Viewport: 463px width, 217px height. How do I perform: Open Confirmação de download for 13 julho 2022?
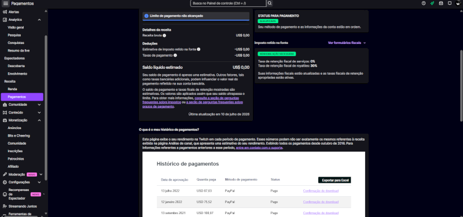coord(321,191)
